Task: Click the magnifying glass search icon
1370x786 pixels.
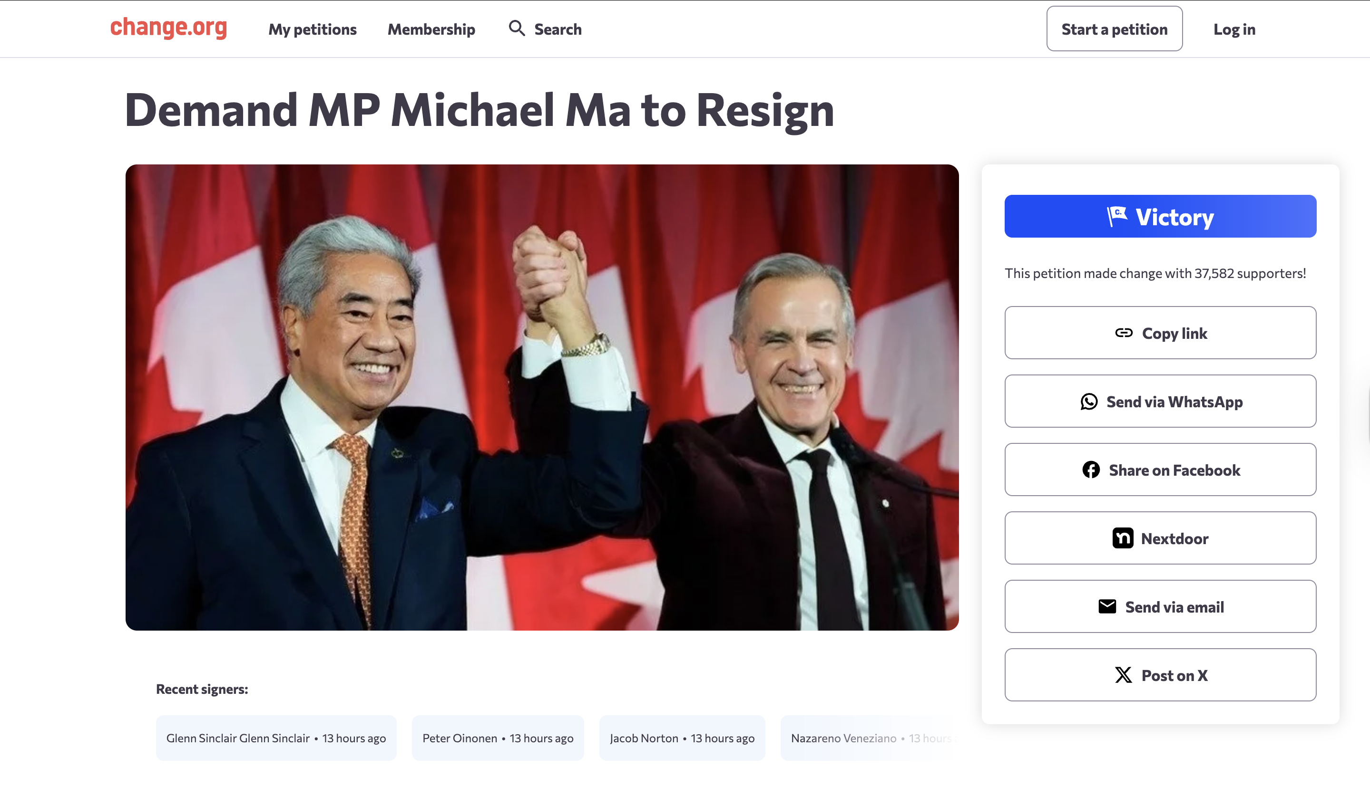Action: 517,29
